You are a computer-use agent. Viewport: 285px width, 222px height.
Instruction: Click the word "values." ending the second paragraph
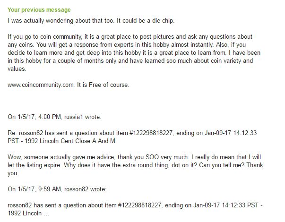click(x=17, y=69)
